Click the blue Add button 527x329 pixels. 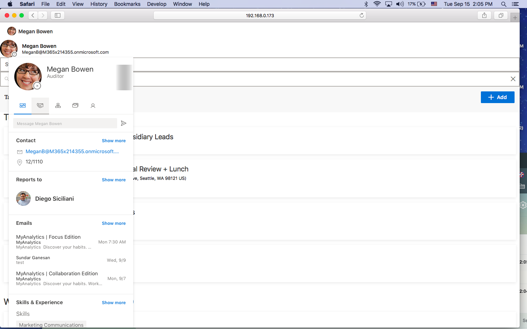pyautogui.click(x=497, y=97)
